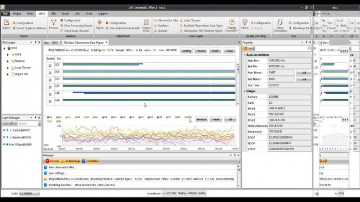Uncheck the G02 satellite enable checkbox
This screenshot has width=360, height=202.
(x=50, y=66)
